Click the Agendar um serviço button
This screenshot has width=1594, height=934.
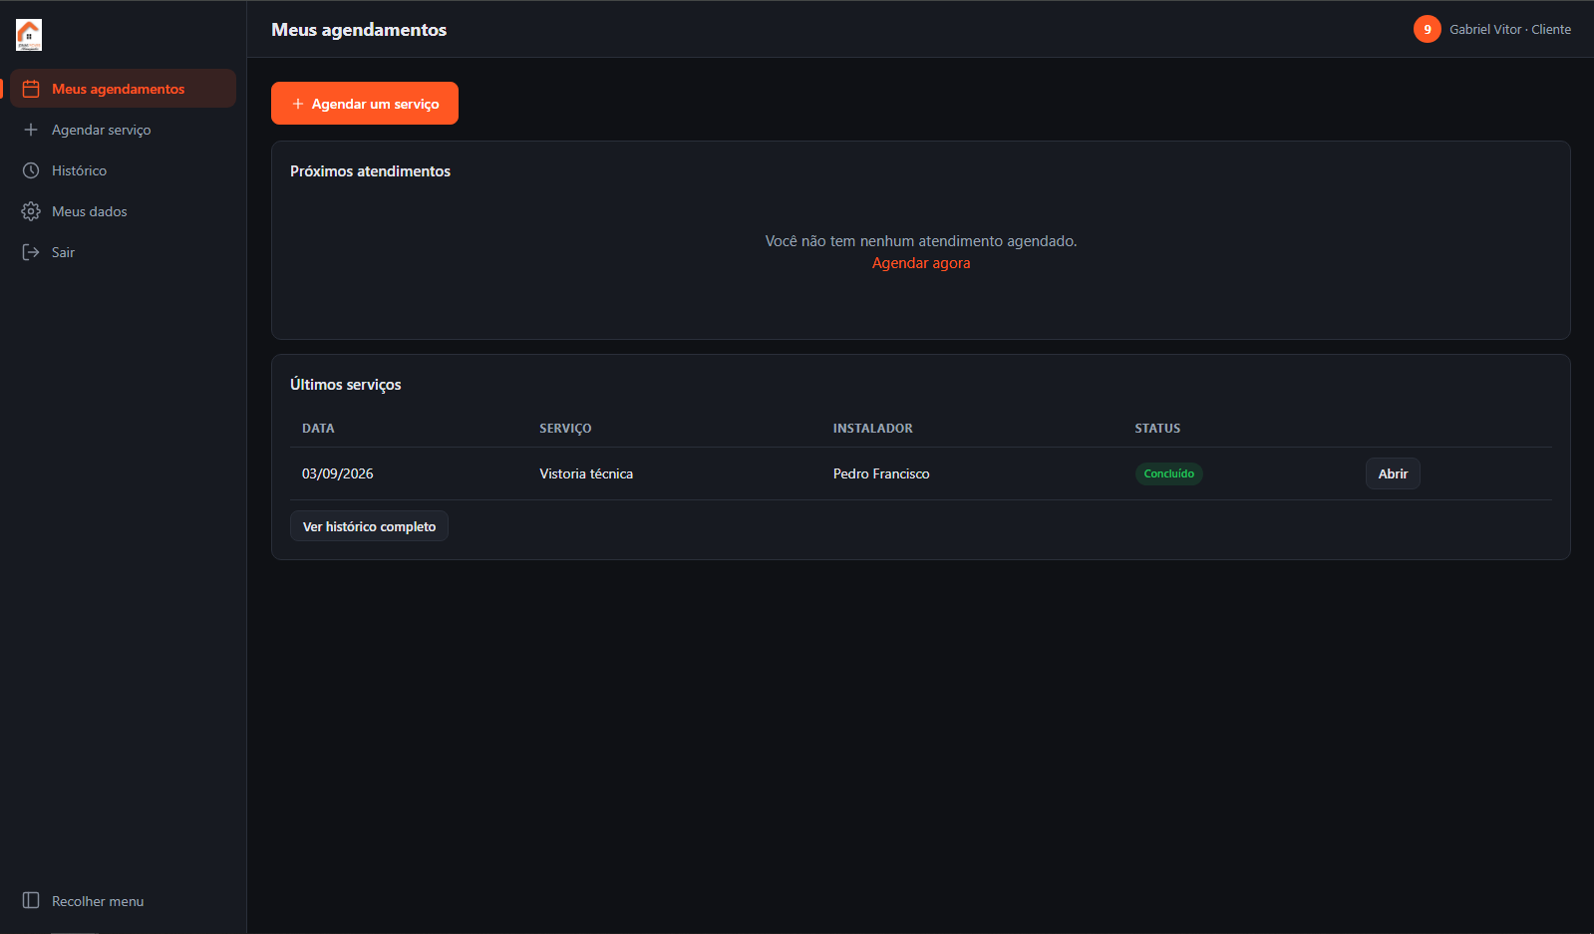click(365, 104)
